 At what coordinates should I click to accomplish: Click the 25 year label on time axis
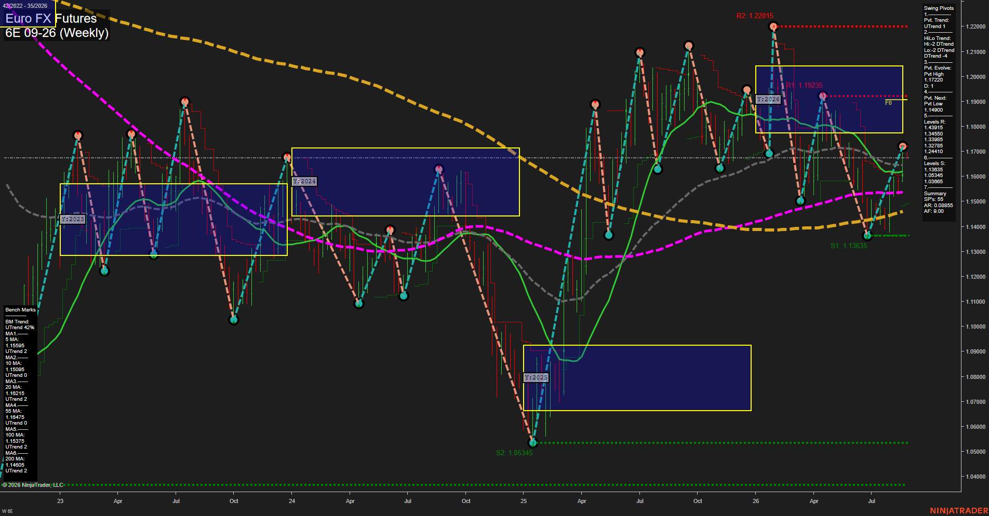[524, 501]
